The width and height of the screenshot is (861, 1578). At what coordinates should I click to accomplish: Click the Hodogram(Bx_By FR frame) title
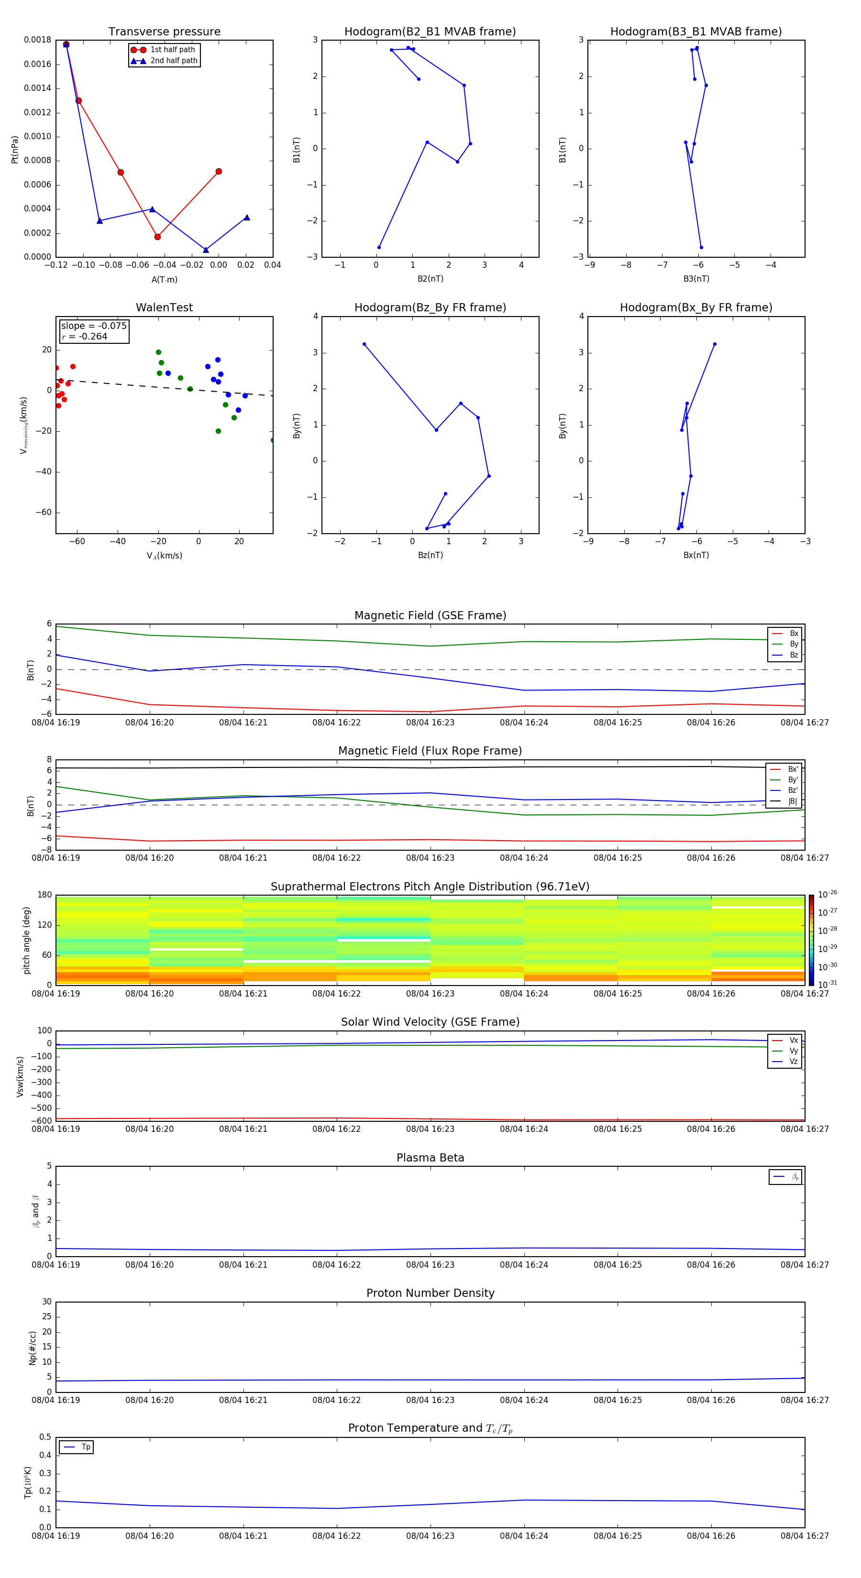[x=696, y=307]
